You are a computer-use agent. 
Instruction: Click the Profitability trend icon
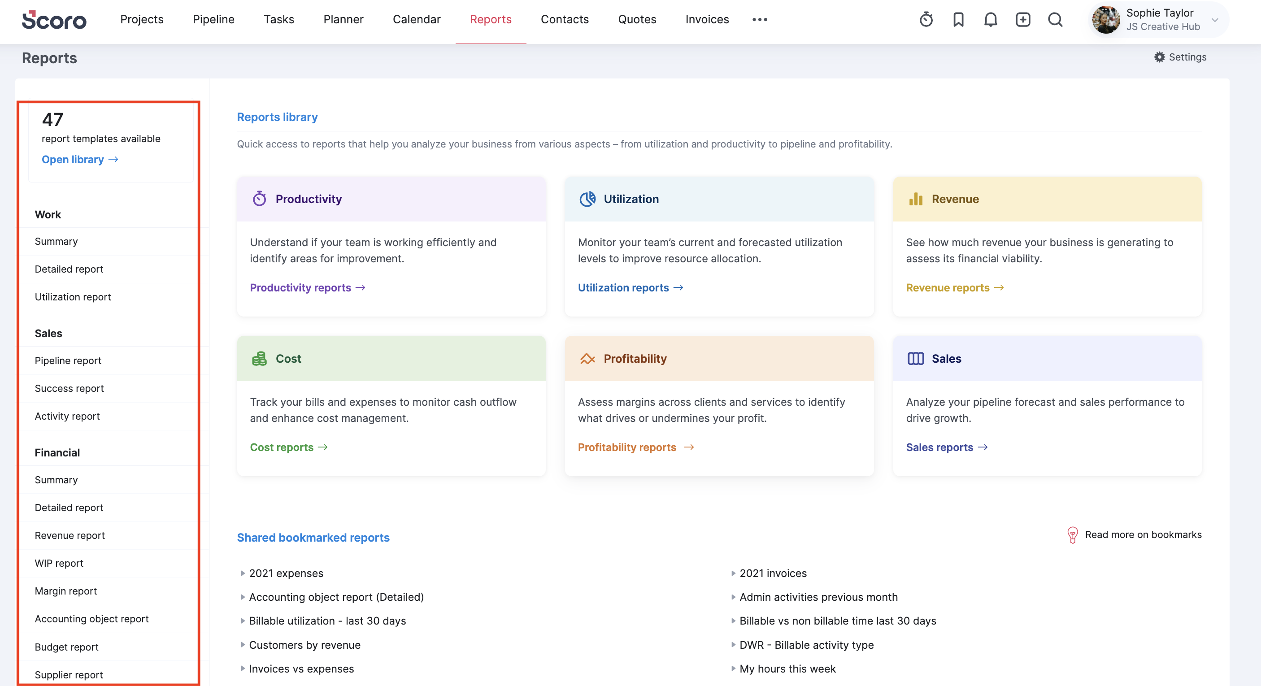pyautogui.click(x=587, y=358)
